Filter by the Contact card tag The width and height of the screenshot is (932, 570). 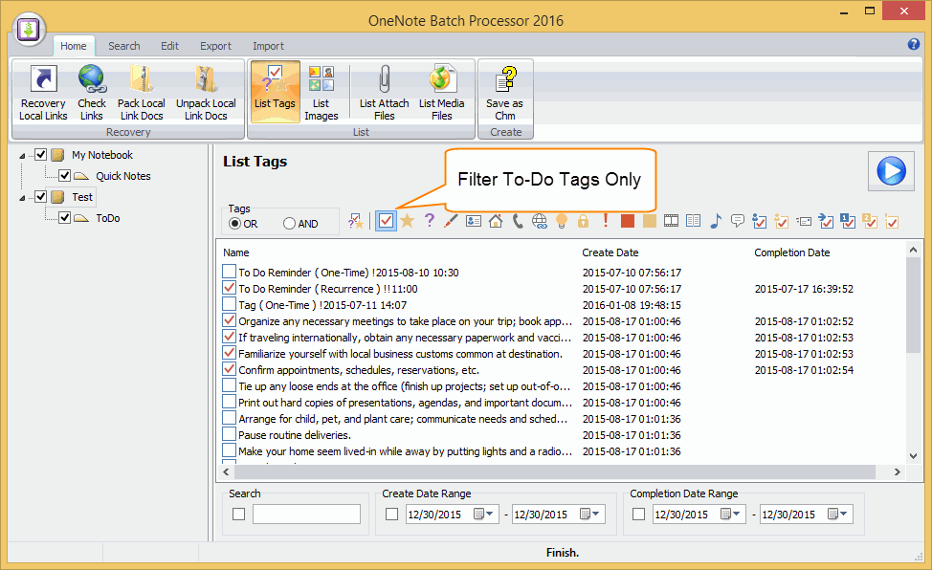(474, 221)
